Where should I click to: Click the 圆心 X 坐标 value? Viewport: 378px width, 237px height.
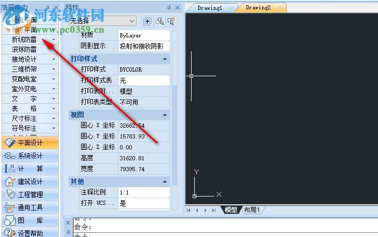pyautogui.click(x=144, y=126)
